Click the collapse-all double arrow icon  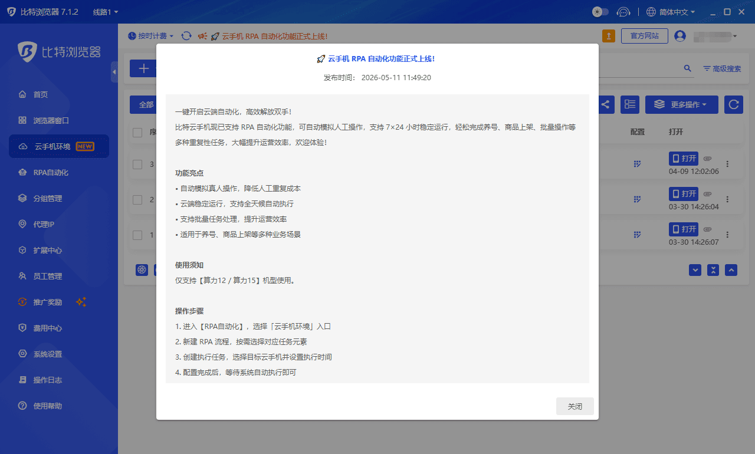[x=713, y=270]
